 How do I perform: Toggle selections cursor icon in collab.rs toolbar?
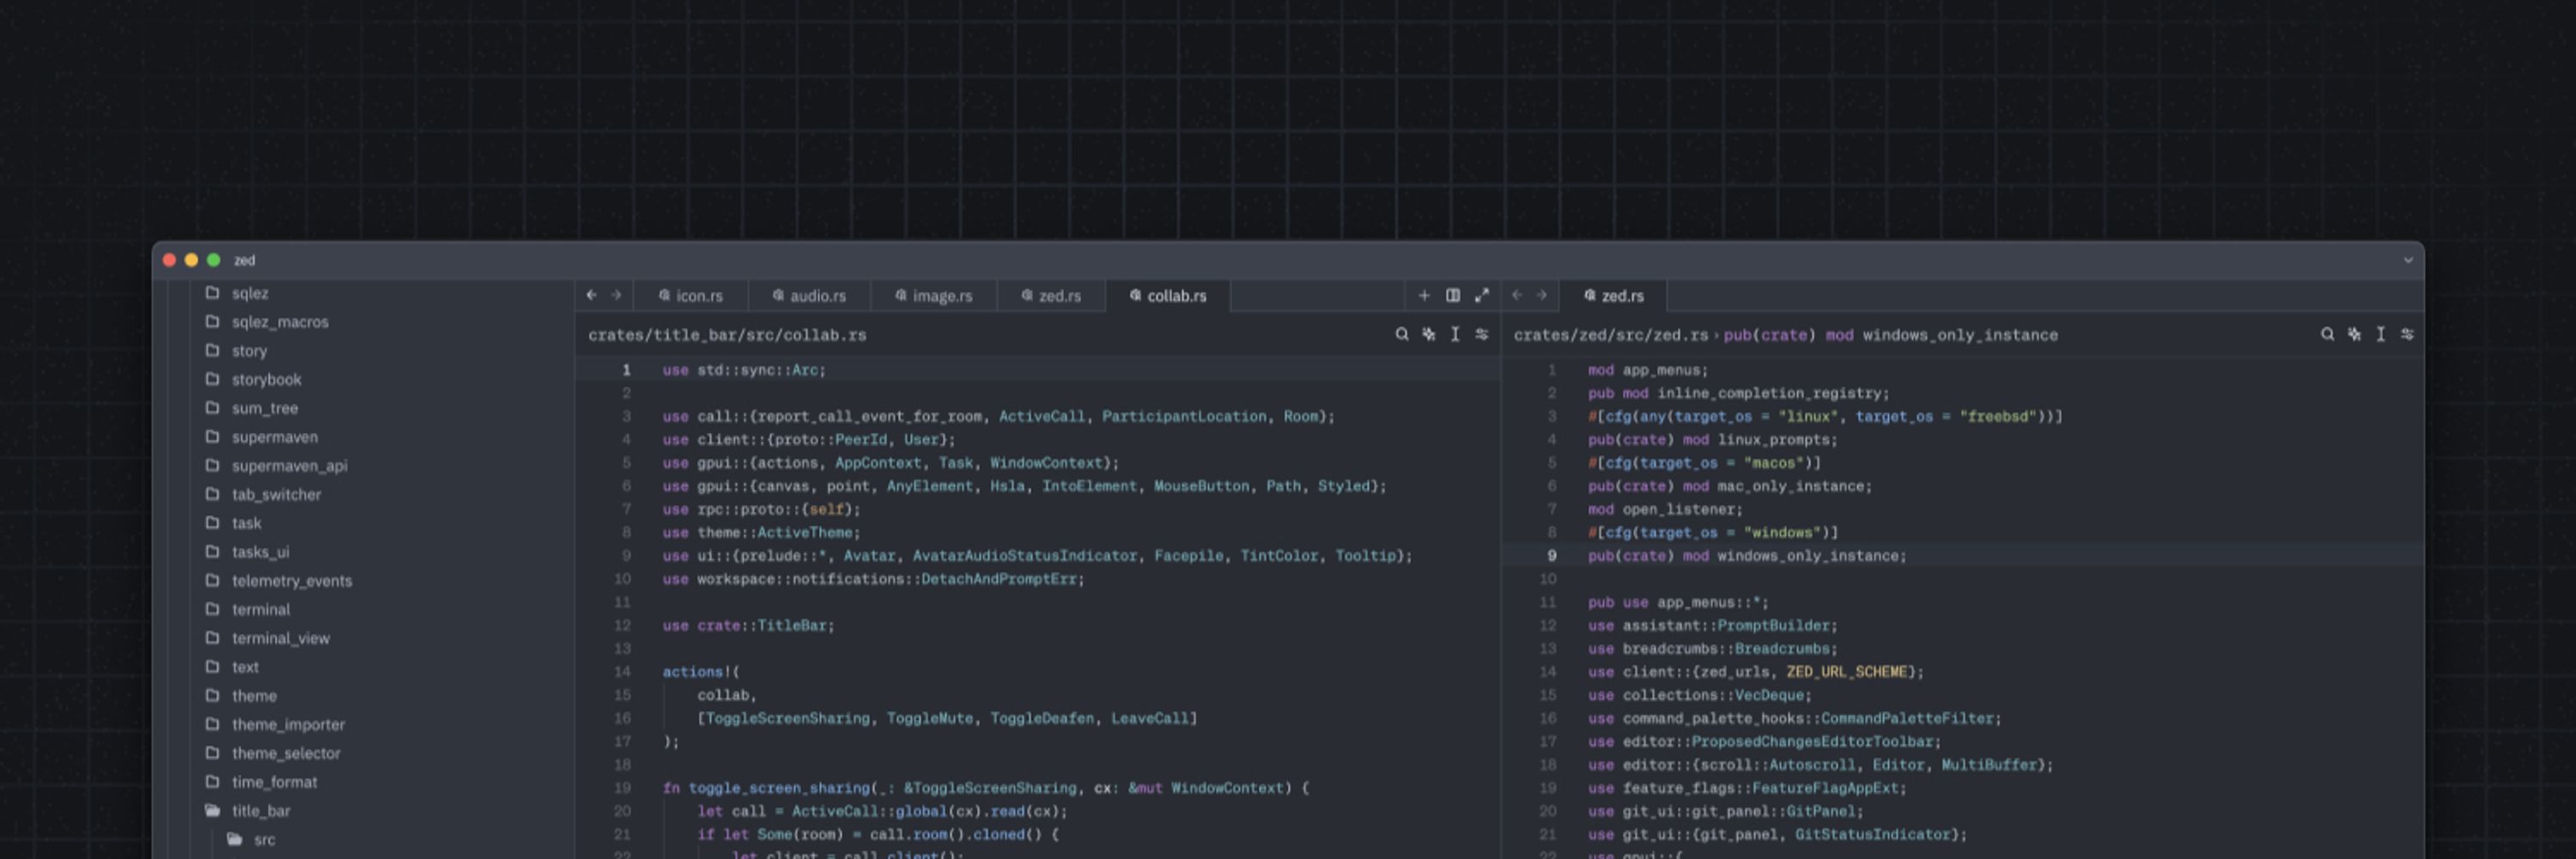[x=1455, y=334]
